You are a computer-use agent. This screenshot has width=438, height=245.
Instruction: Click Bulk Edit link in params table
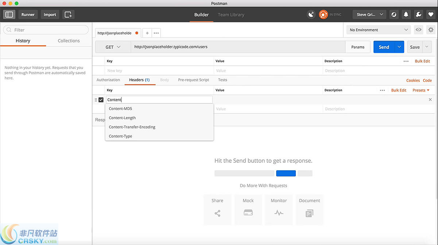[x=422, y=61]
